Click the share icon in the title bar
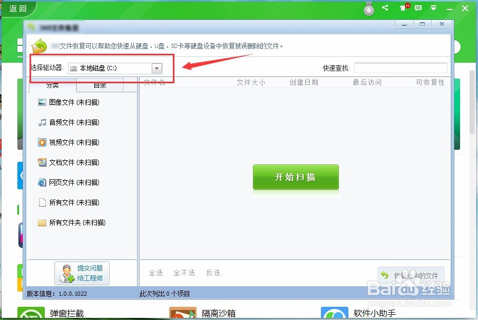The image size is (478, 320). pyautogui.click(x=384, y=8)
